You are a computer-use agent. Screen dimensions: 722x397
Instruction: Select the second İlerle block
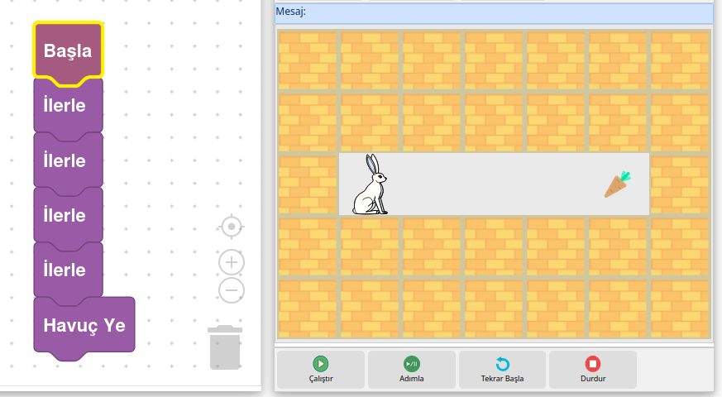65,160
